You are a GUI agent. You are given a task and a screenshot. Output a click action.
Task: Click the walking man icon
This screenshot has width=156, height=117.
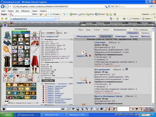(82, 109)
